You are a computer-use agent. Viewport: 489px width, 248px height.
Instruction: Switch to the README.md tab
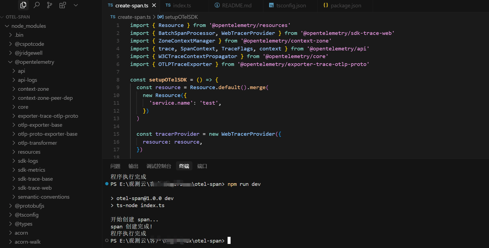(237, 6)
